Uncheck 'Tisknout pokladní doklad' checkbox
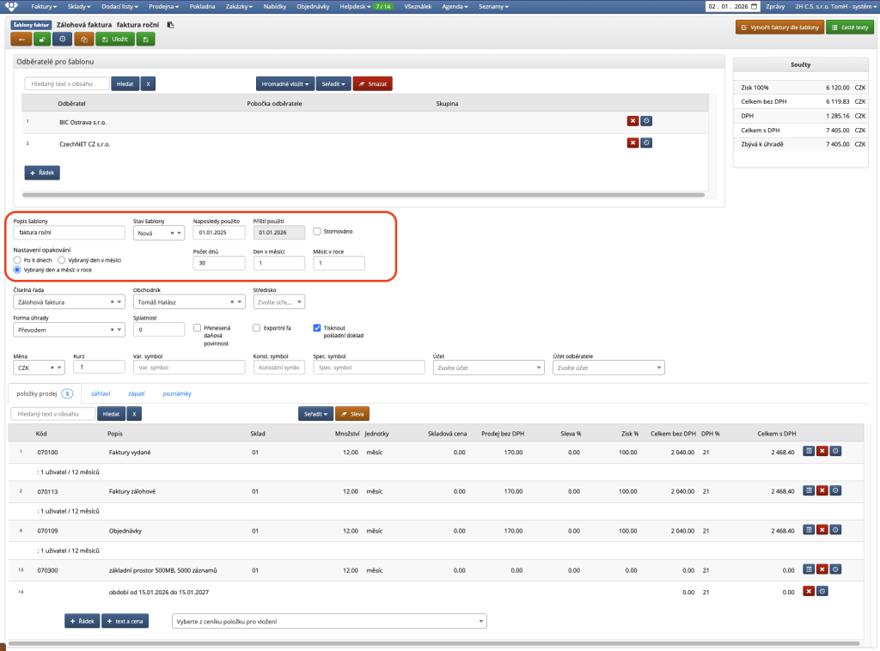The height and width of the screenshot is (651, 880). tap(317, 327)
